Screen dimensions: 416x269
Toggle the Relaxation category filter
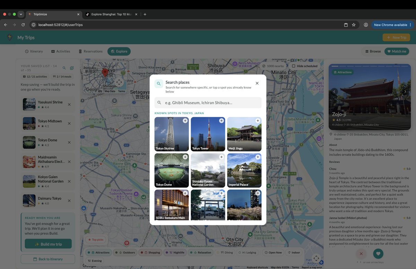[x=201, y=252]
